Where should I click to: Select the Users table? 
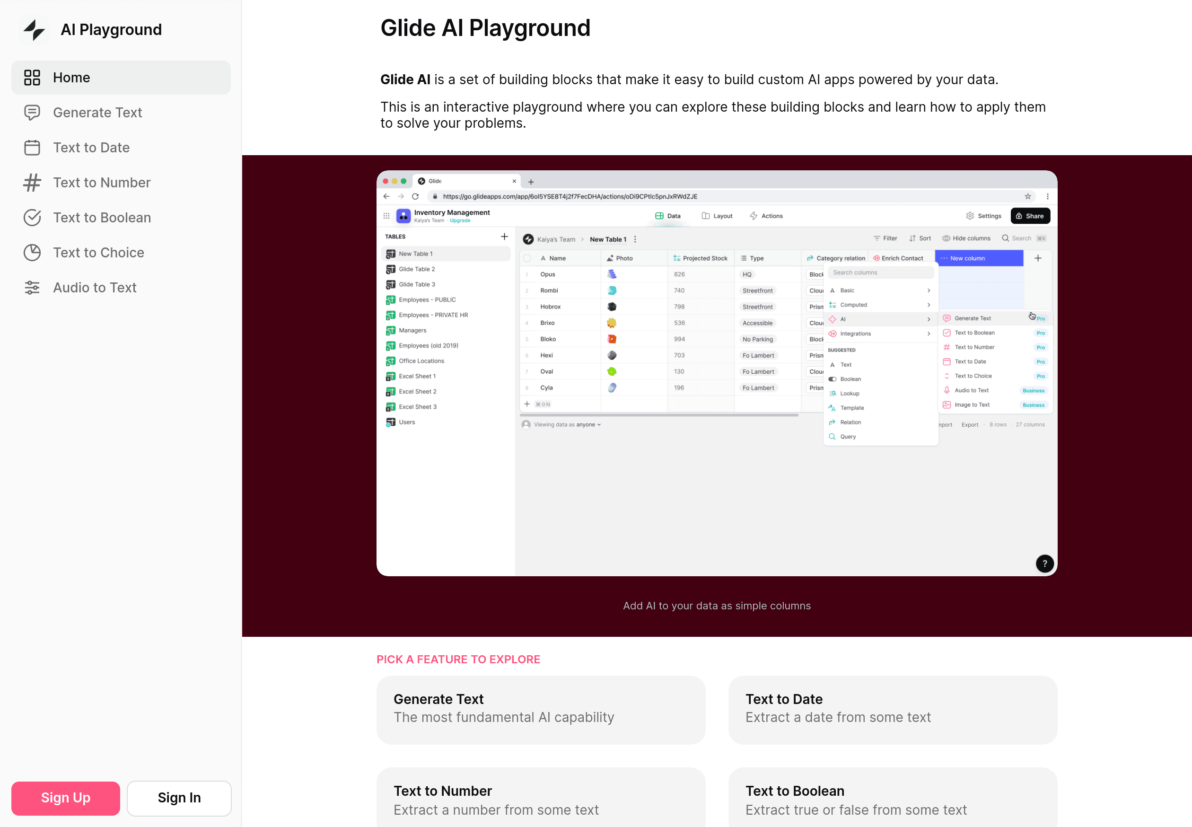coord(446,422)
